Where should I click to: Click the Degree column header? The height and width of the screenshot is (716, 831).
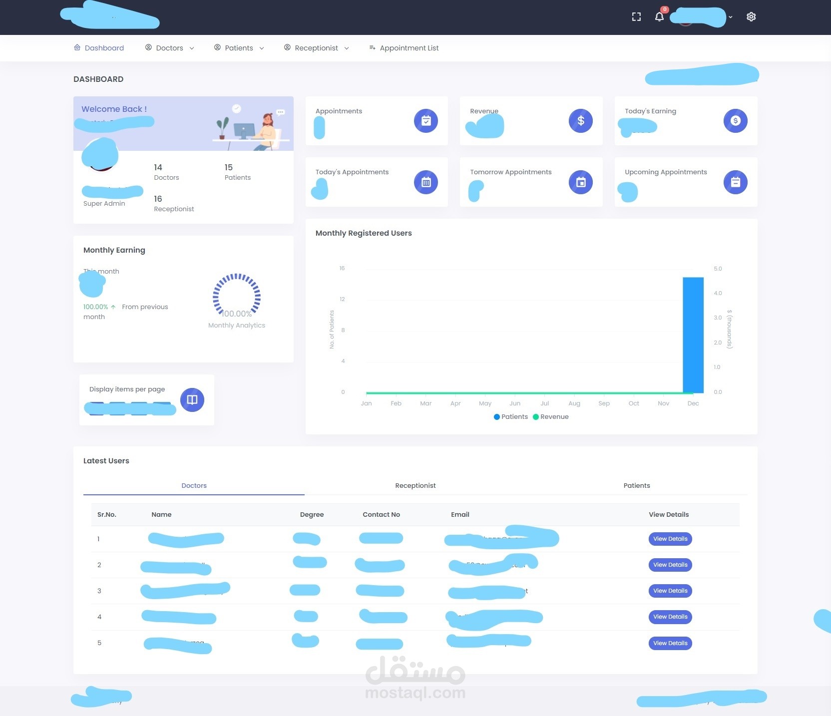coord(312,514)
